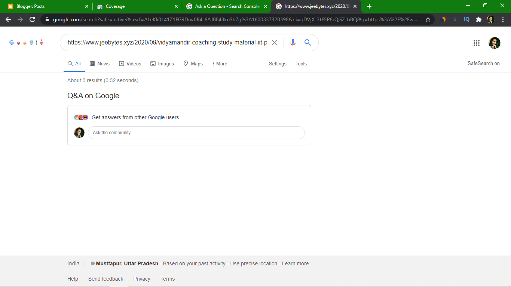
Task: Open the browser Extensions puzzle icon
Action: (x=478, y=19)
